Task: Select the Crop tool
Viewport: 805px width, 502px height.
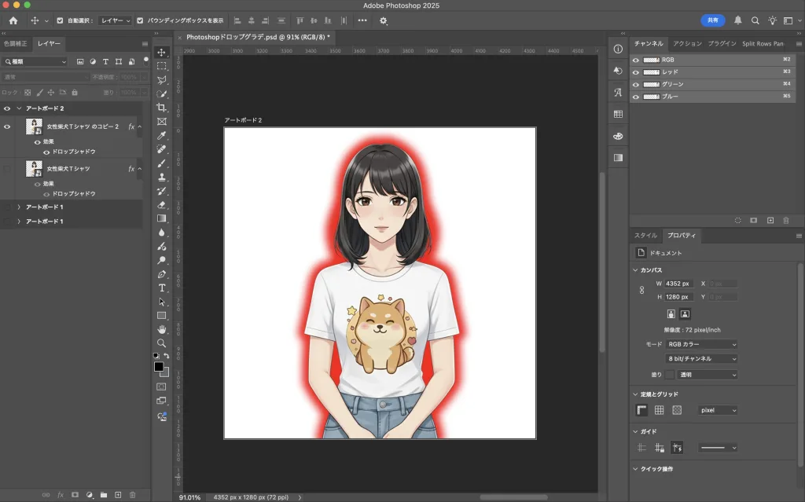Action: click(162, 108)
